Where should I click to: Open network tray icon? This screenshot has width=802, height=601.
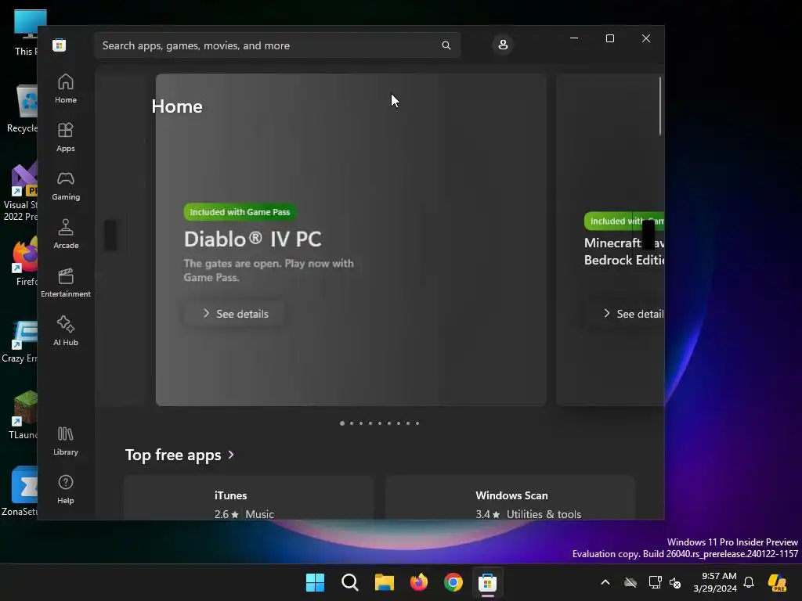(655, 582)
